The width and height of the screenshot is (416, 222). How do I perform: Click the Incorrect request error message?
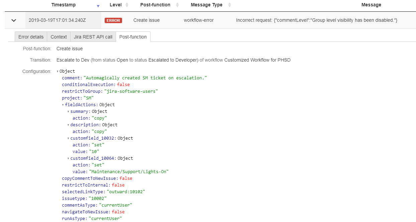317,20
